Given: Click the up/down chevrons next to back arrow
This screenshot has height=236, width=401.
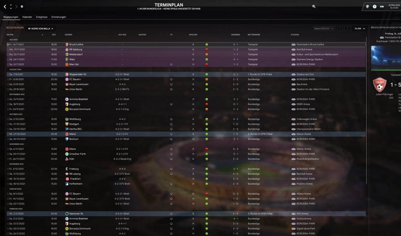Looking at the screenshot, I should pyautogui.click(x=11, y=7).
